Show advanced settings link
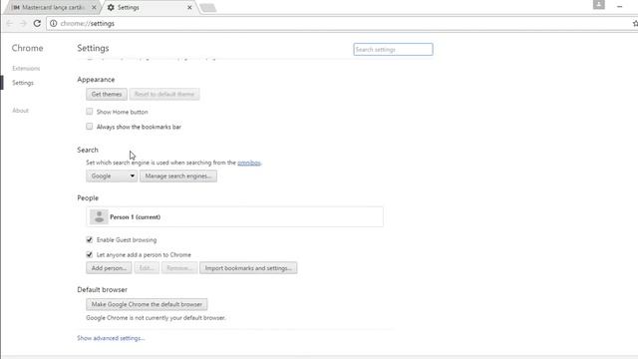The width and height of the screenshot is (638, 359). click(x=111, y=338)
